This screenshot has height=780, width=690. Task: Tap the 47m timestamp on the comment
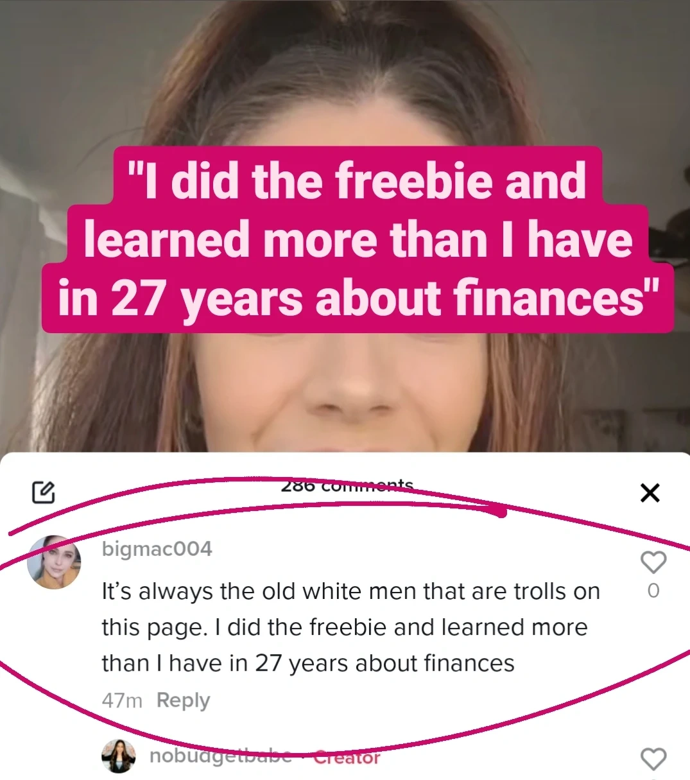(x=122, y=700)
